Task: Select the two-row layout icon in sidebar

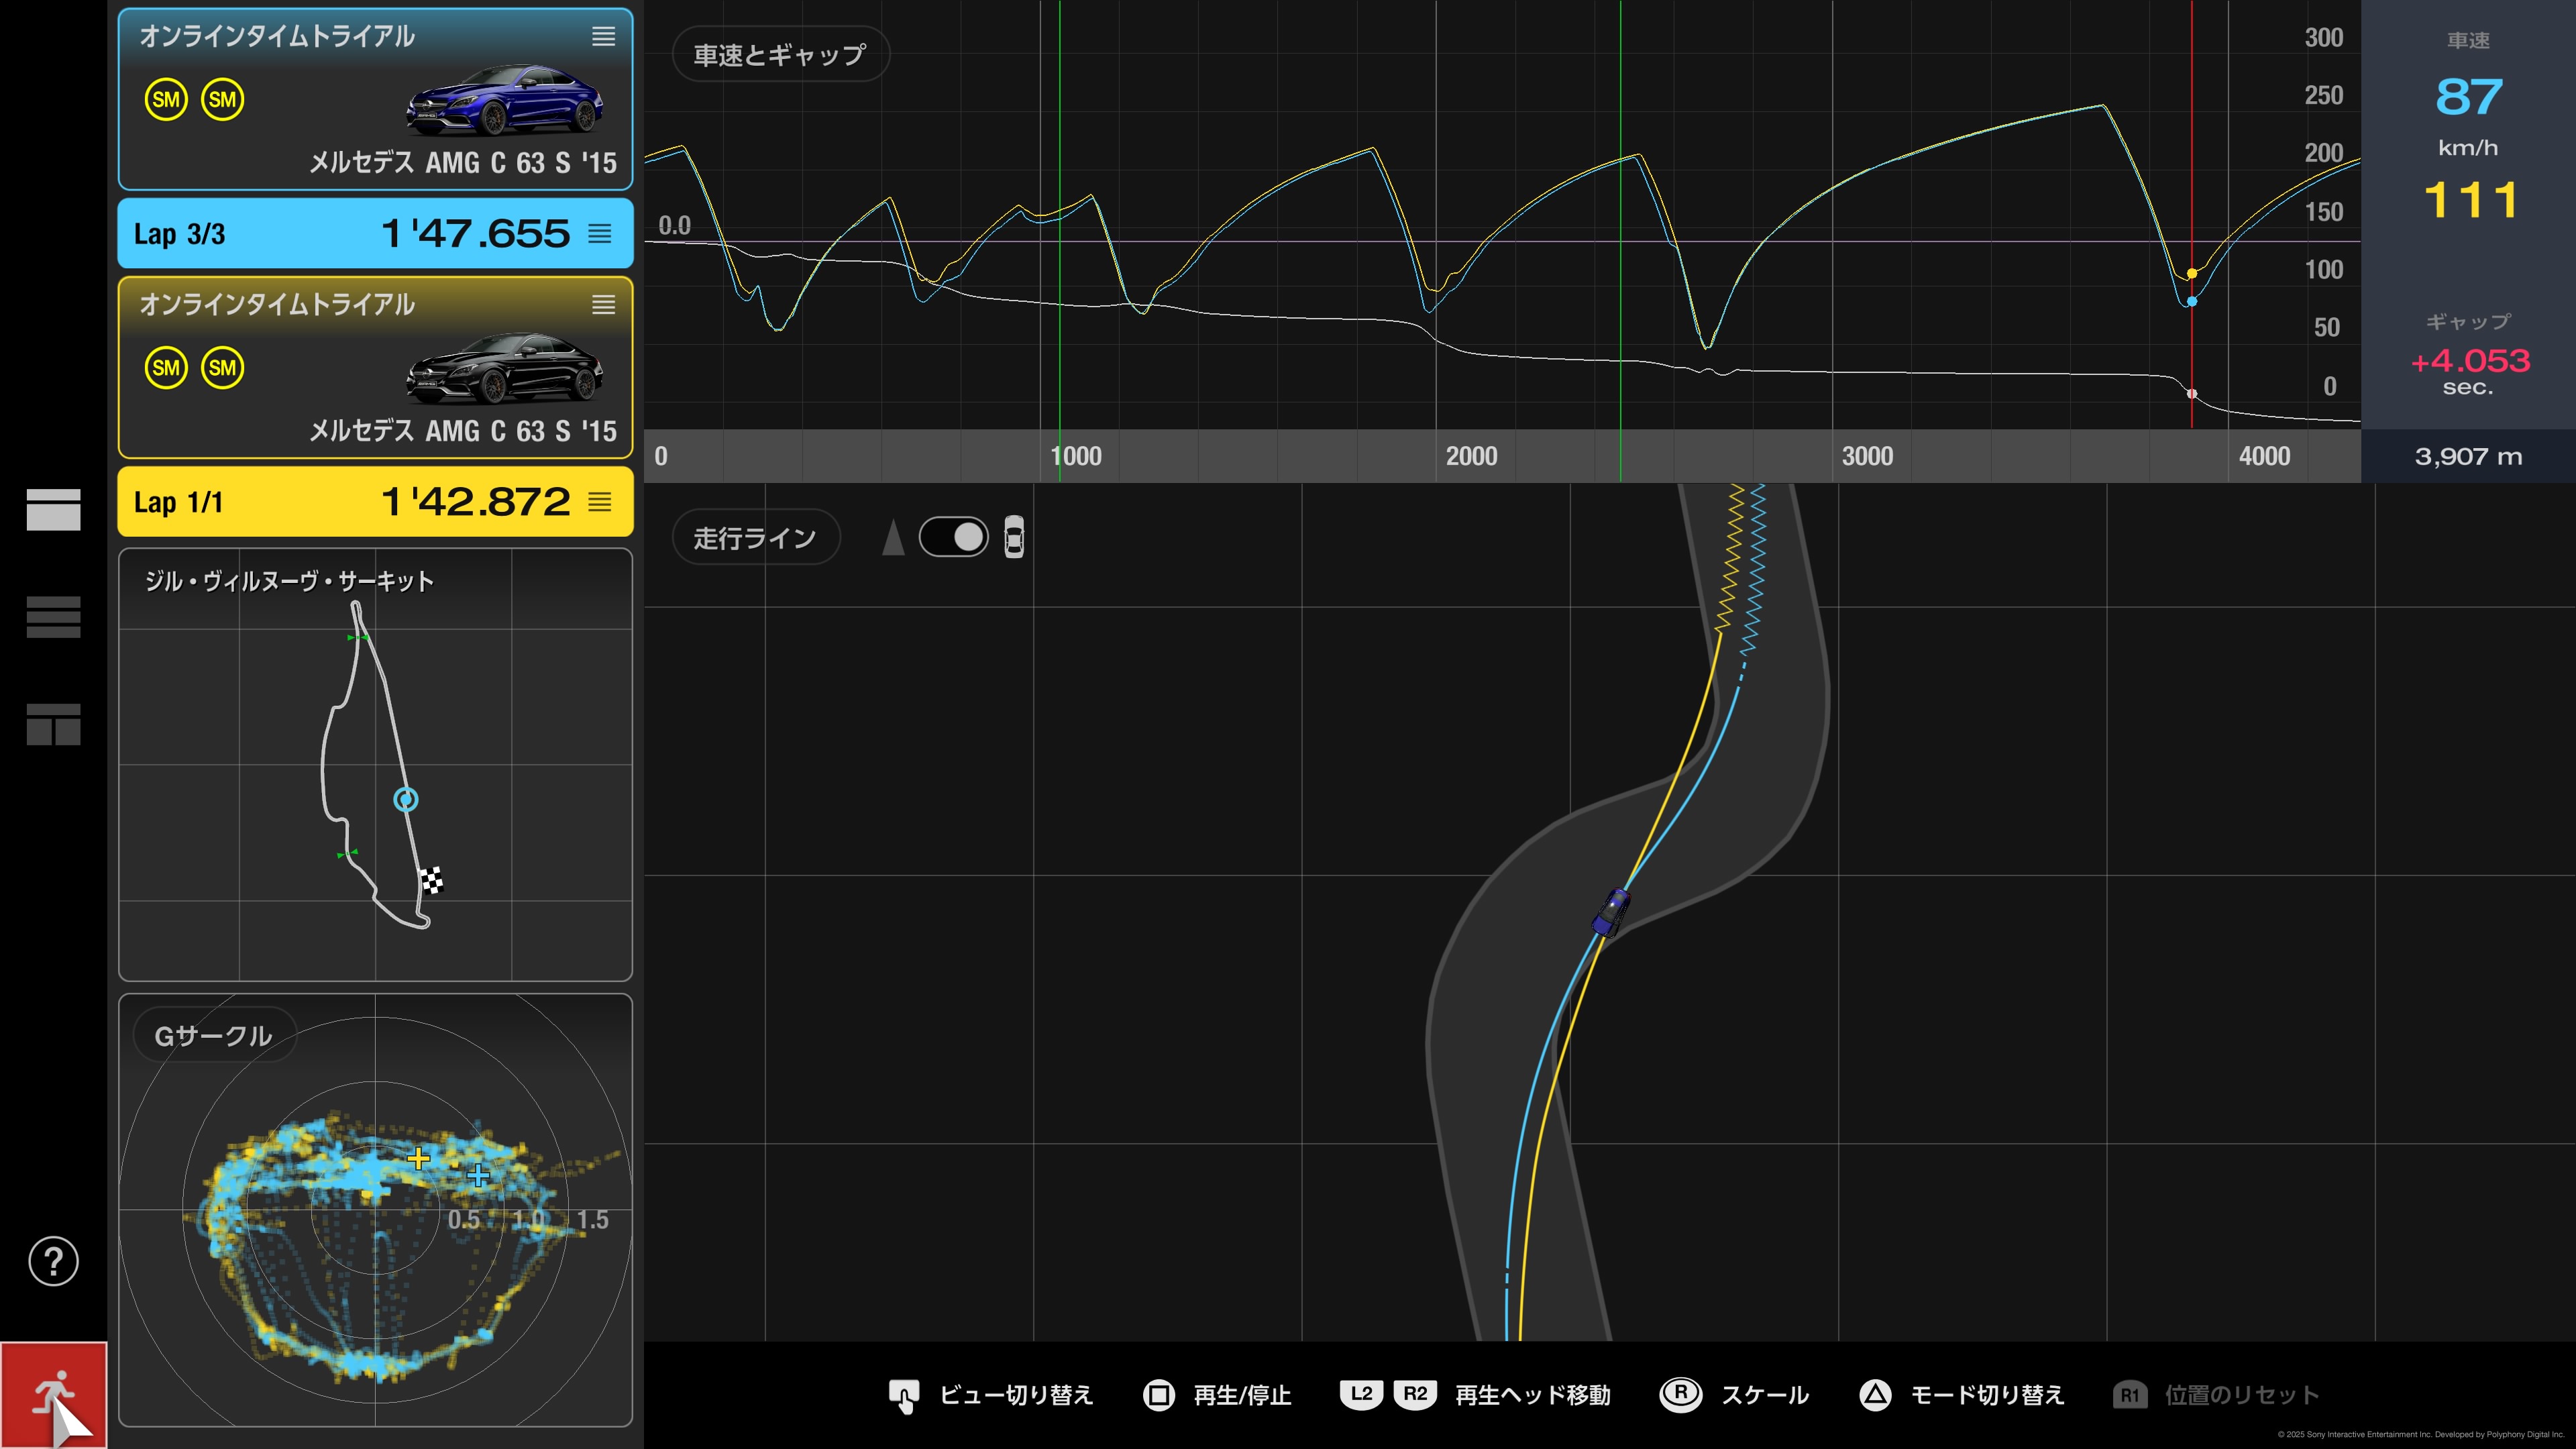Action: tap(53, 509)
